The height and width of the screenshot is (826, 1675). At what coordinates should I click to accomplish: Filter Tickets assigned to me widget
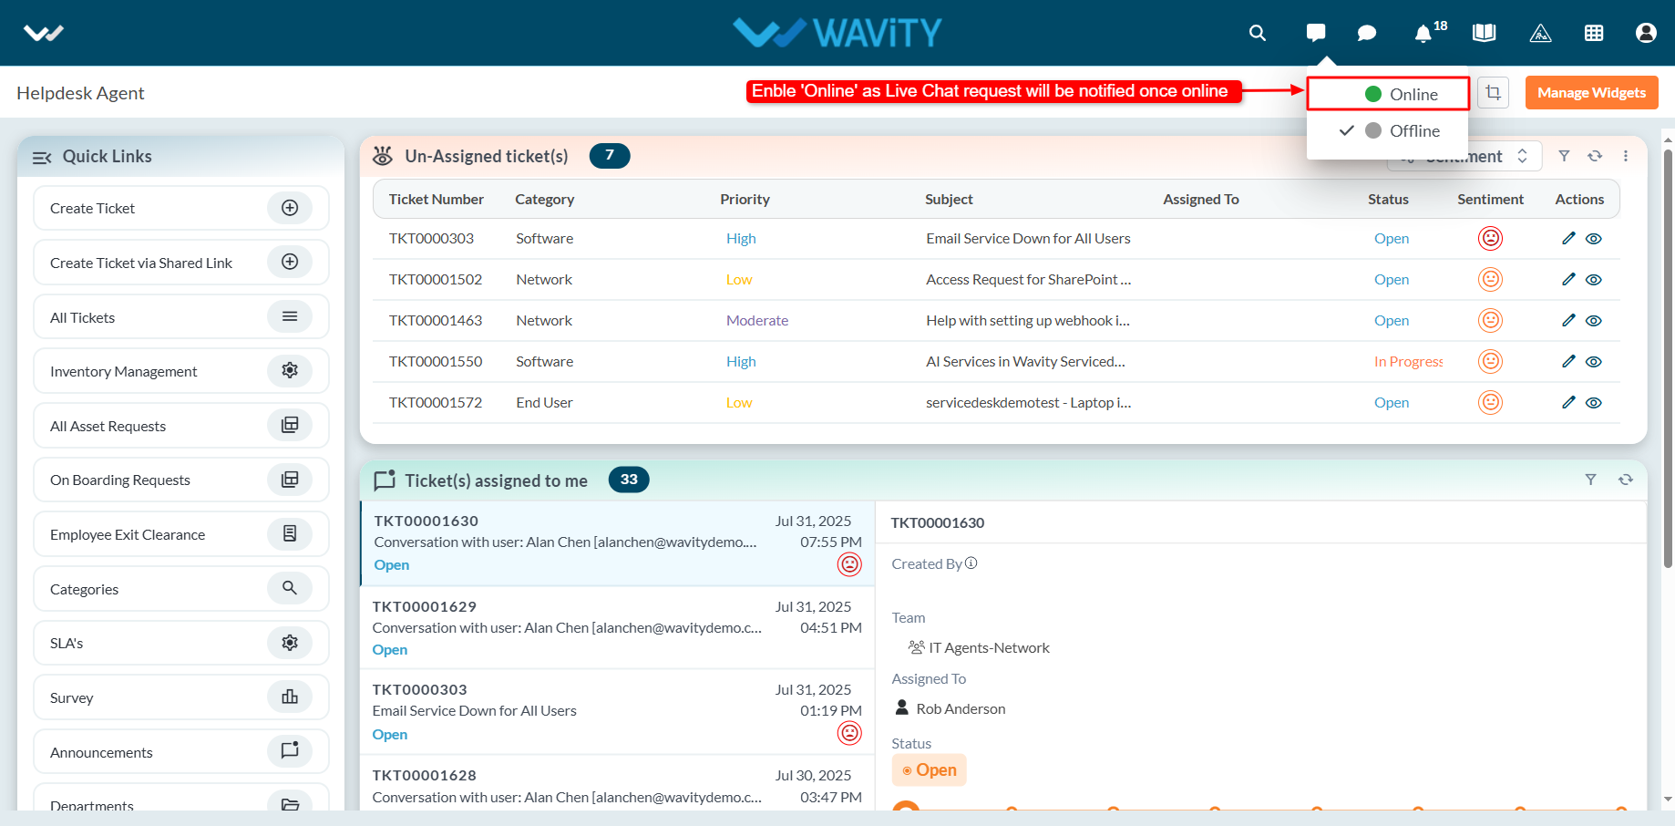(x=1590, y=480)
